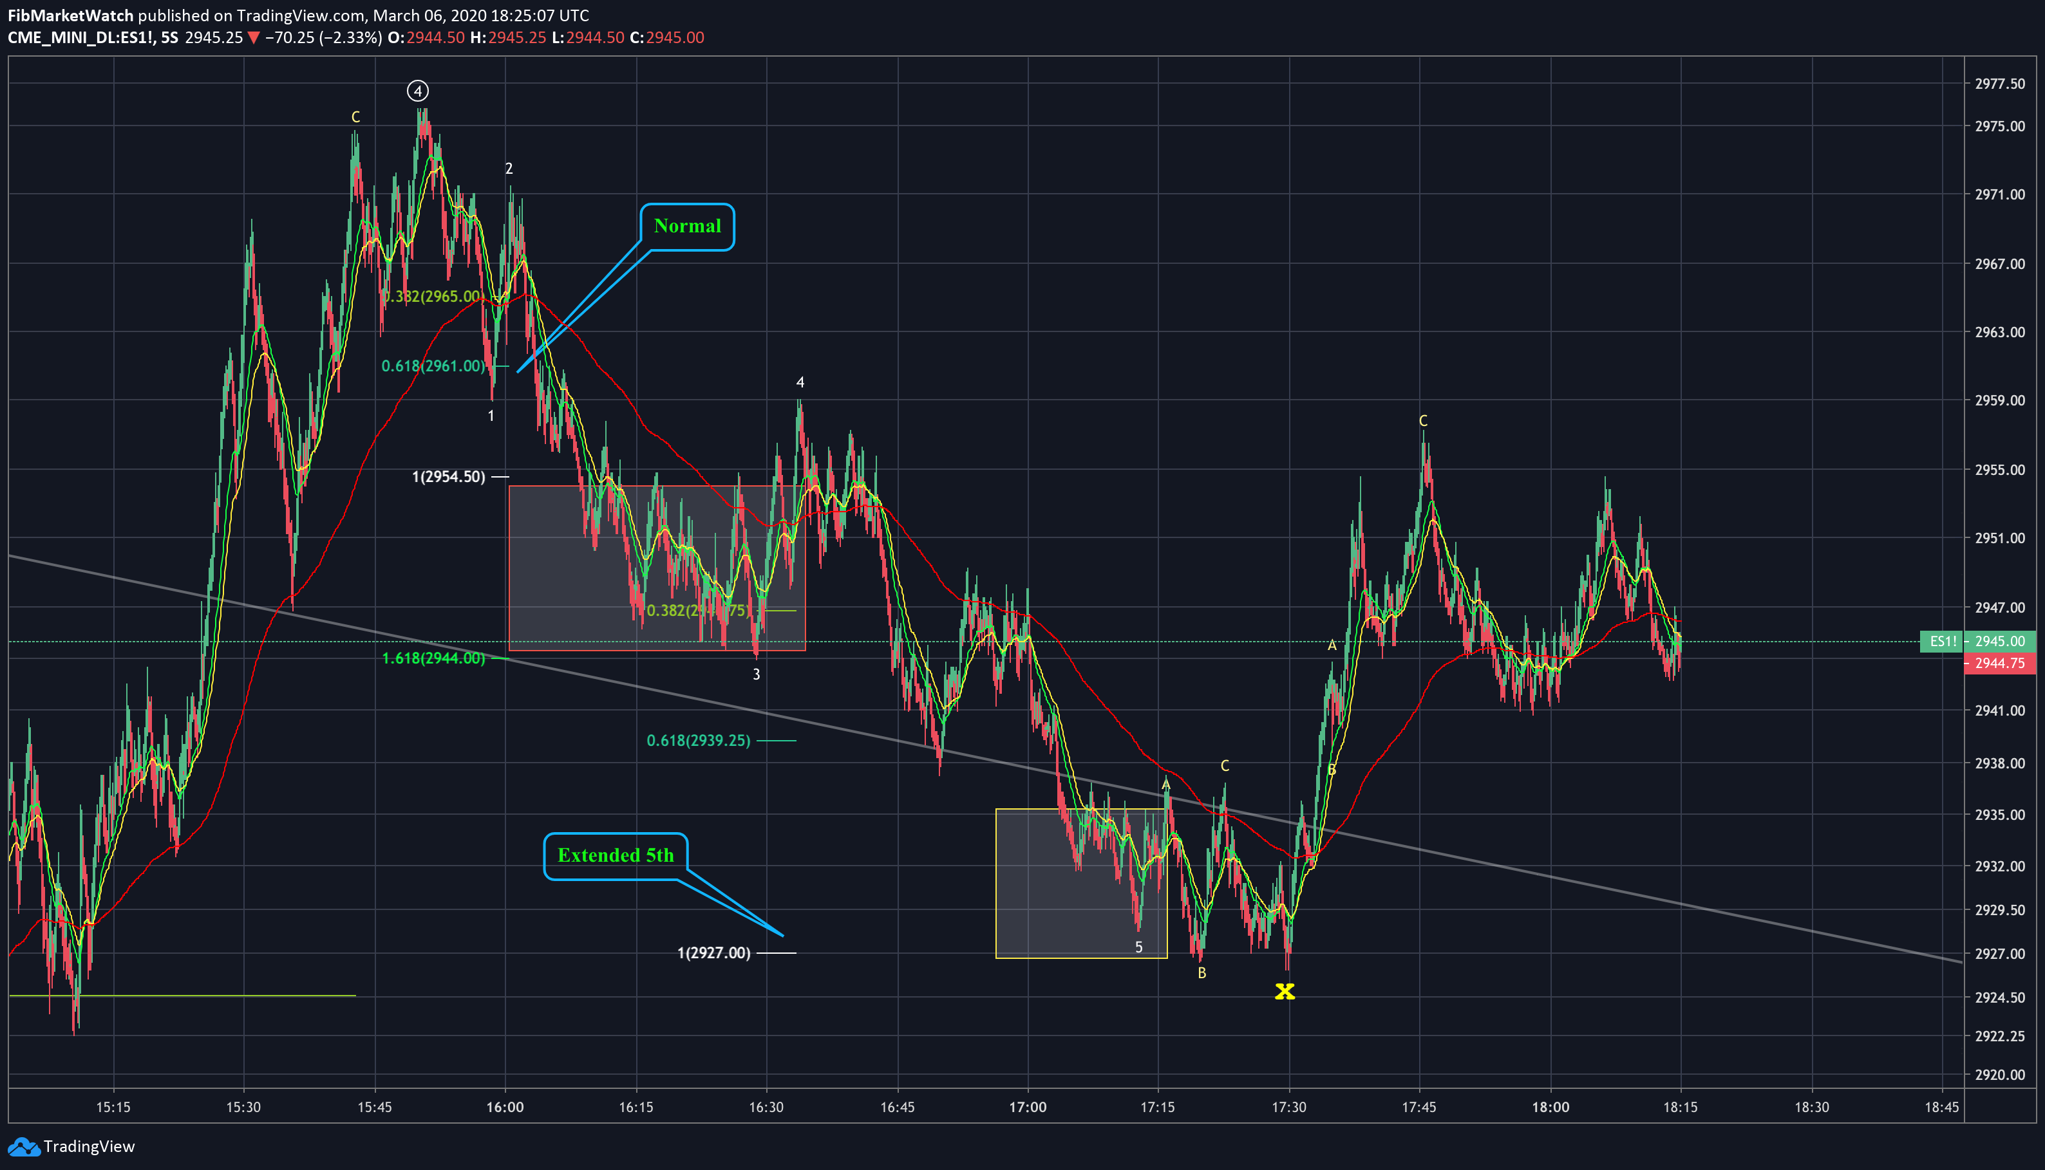The width and height of the screenshot is (2045, 1170).
Task: Click the FibMarketWatch author name
Action: [x=71, y=15]
